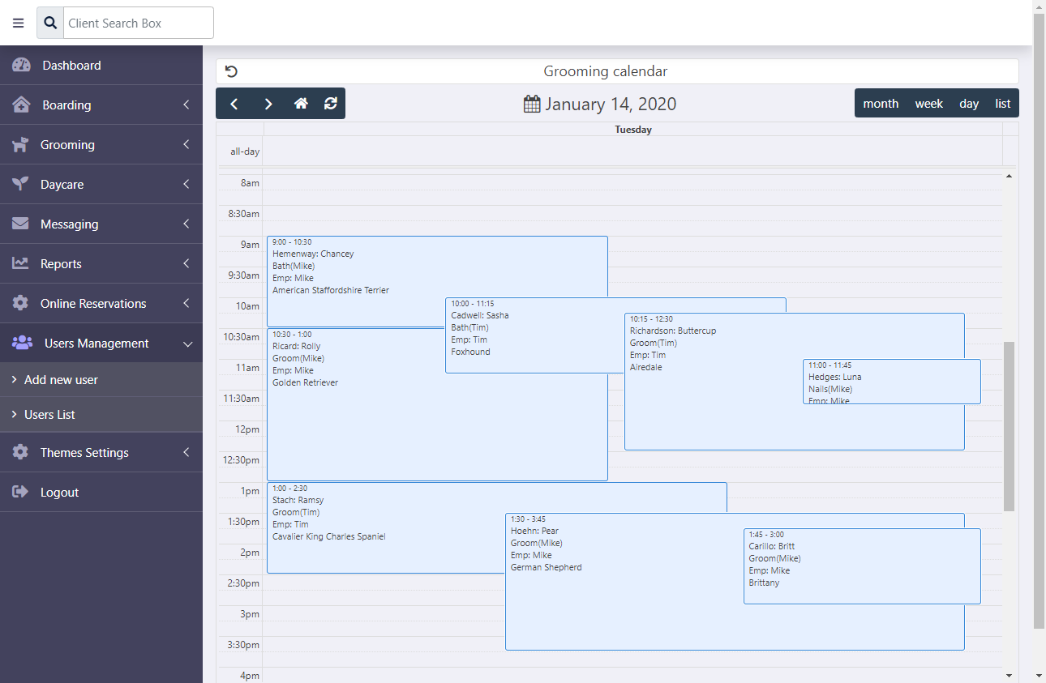Switch calendar to week view
The width and height of the screenshot is (1046, 683).
929,104
